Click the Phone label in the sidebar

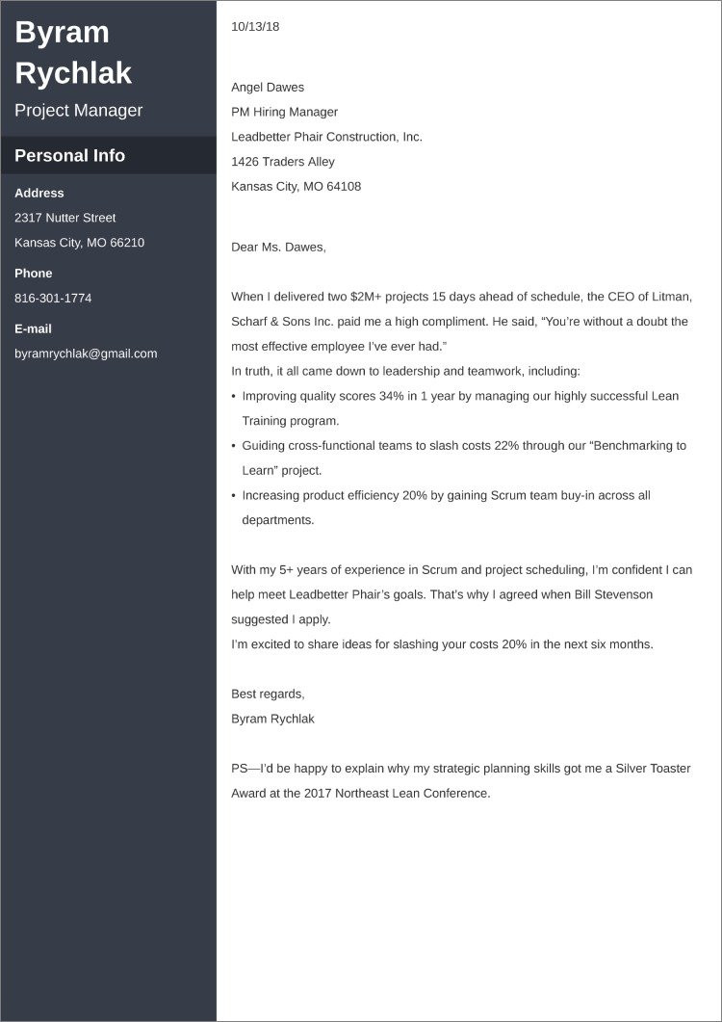(x=34, y=273)
